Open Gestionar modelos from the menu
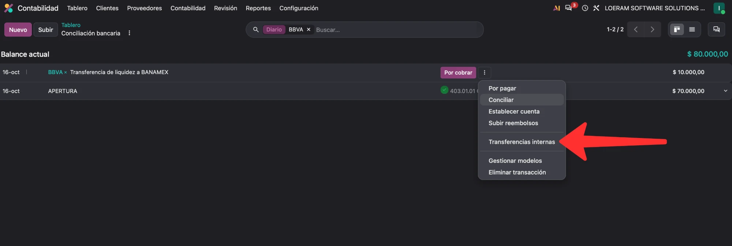Screen dimensions: 732x246 click(522, 161)
